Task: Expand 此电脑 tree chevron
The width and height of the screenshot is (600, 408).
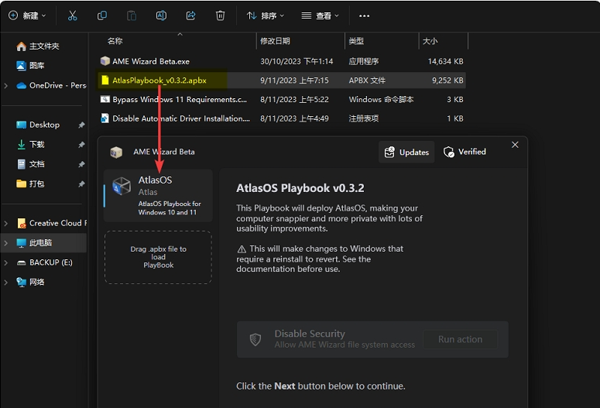Action: [5, 242]
